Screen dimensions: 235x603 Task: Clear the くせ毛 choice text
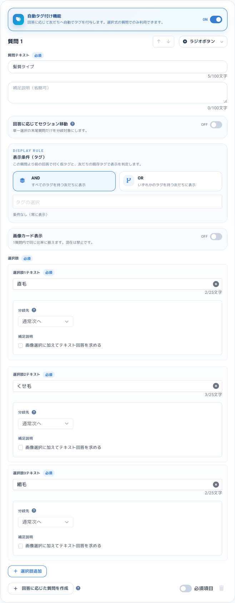click(216, 386)
